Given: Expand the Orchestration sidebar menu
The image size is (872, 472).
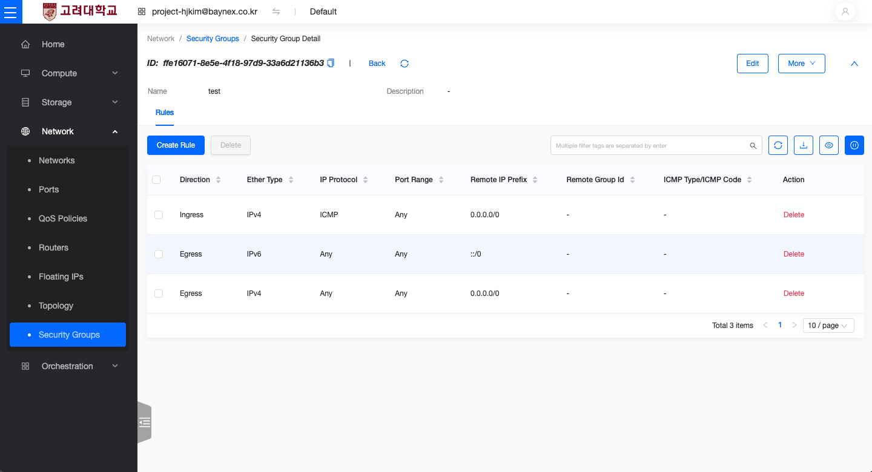Looking at the screenshot, I should click(x=68, y=366).
